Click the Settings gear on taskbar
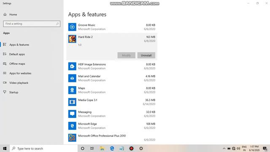Screen dimensions: 270x152 [x=141, y=148]
